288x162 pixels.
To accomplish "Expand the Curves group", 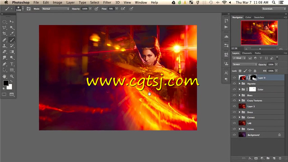I will coord(239,129).
